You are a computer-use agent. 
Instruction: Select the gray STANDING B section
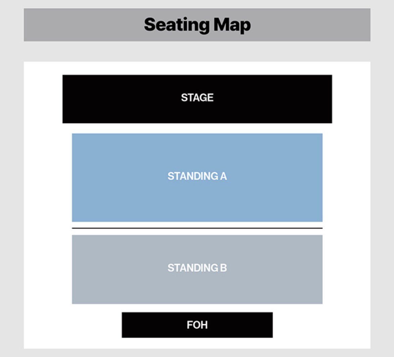pos(197,270)
